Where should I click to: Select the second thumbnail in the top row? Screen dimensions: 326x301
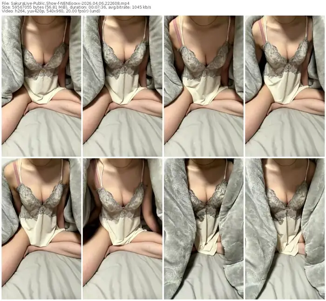(x=122, y=86)
